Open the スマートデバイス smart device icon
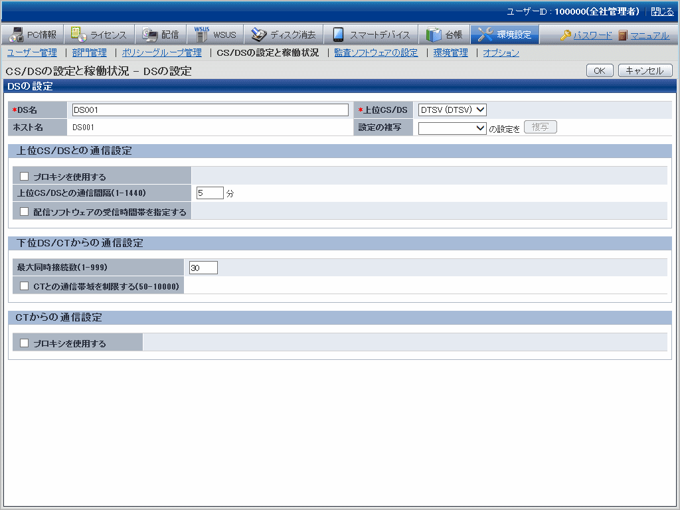The image size is (680, 510). coord(339,35)
